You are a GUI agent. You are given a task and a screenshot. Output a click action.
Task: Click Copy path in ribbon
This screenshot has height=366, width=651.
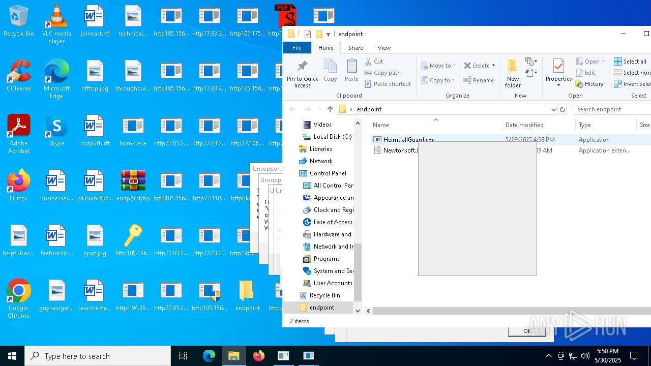(x=382, y=73)
